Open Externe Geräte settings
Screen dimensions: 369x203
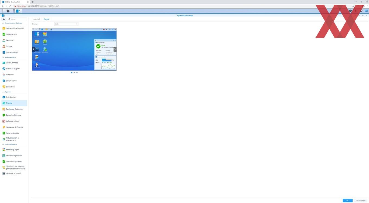pos(14,133)
